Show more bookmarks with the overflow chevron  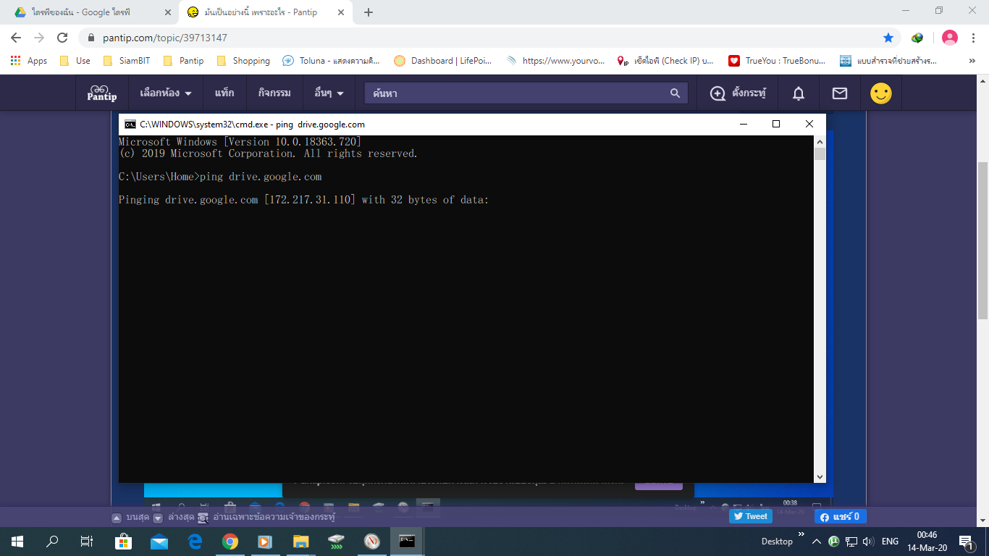coord(972,61)
